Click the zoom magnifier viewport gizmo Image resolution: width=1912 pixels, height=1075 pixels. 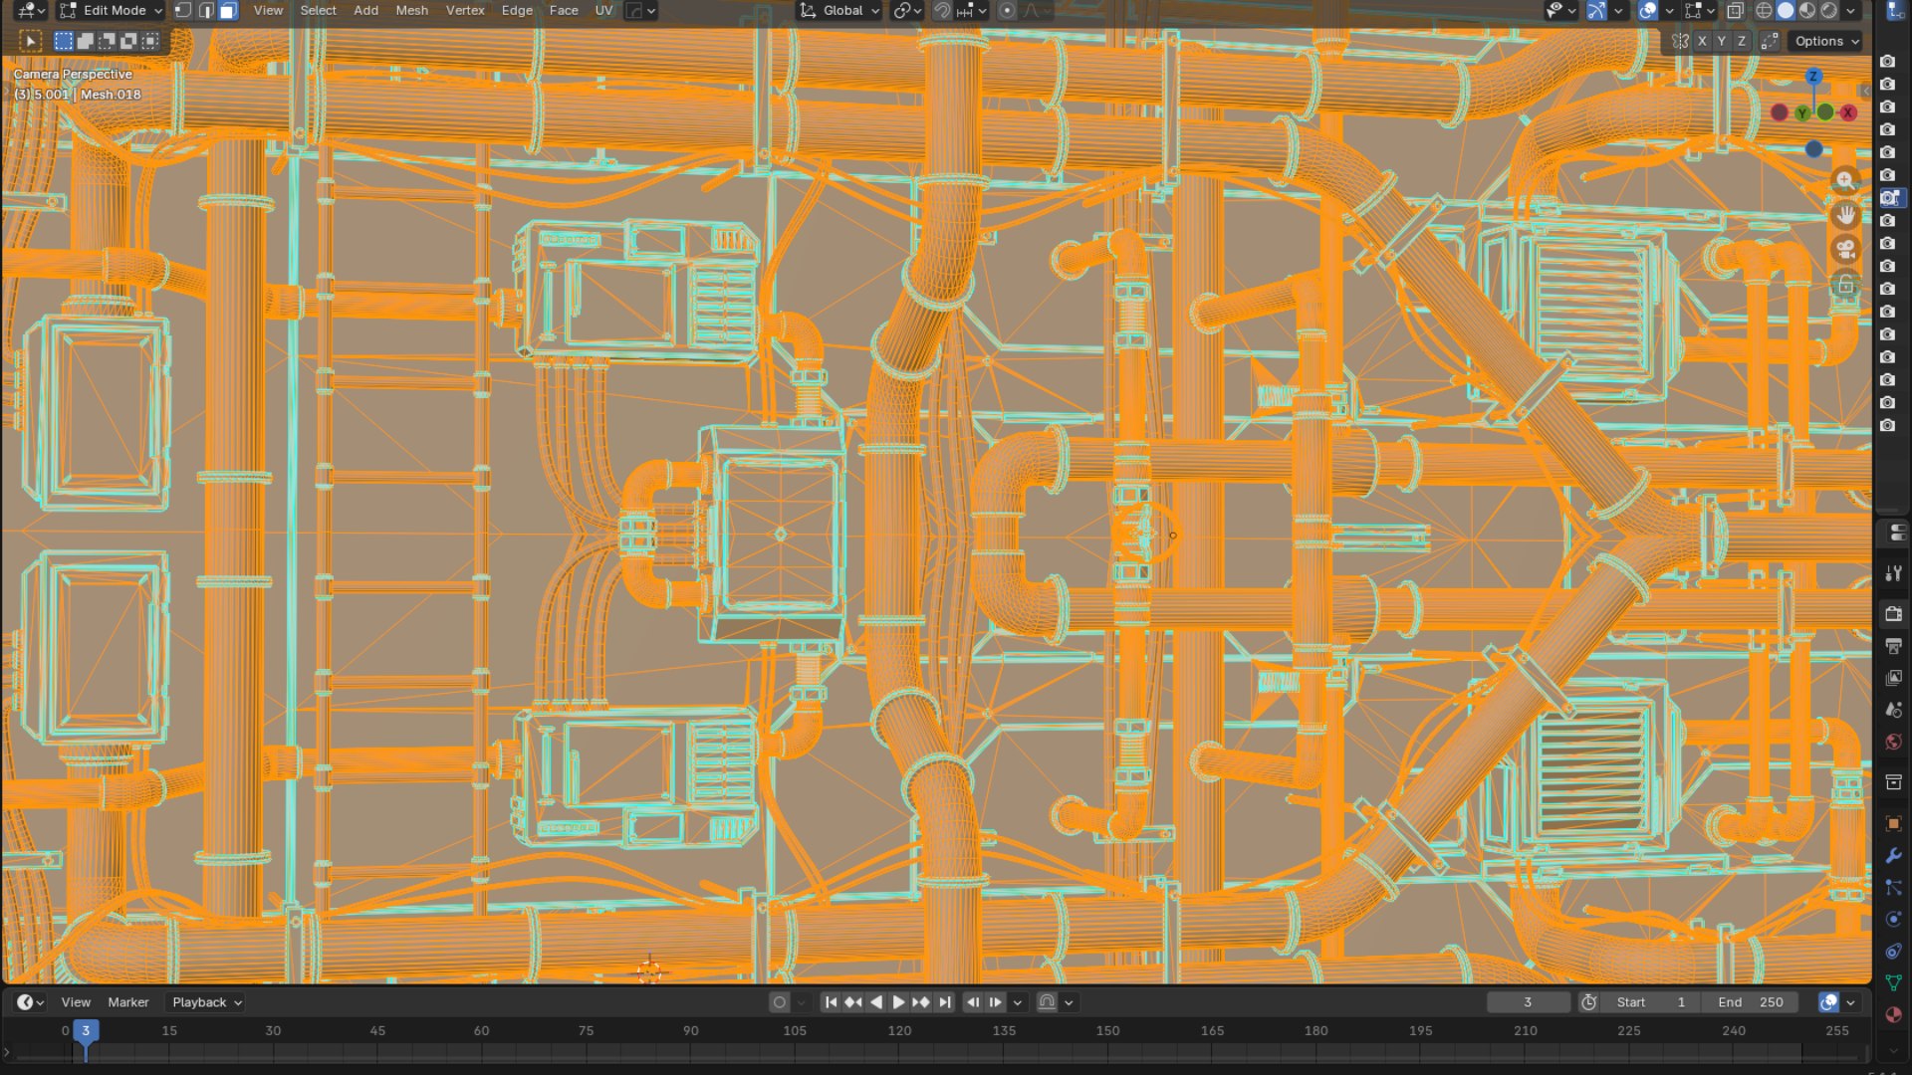(x=1845, y=180)
